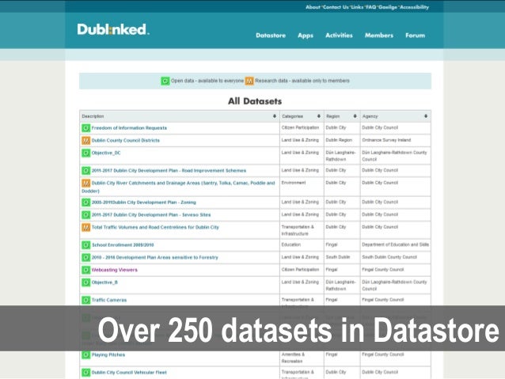Image resolution: width=505 pixels, height=379 pixels.
Task: Open the Webcasting Viewers dataset
Action: 114,270
